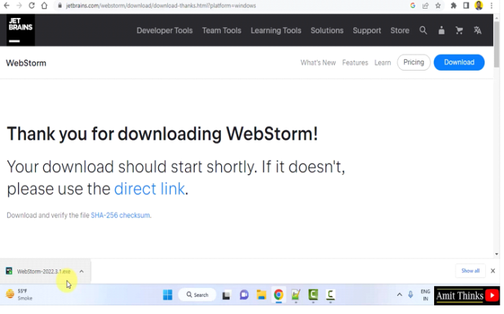
Task: Open the Solutions menu
Action: pos(327,30)
